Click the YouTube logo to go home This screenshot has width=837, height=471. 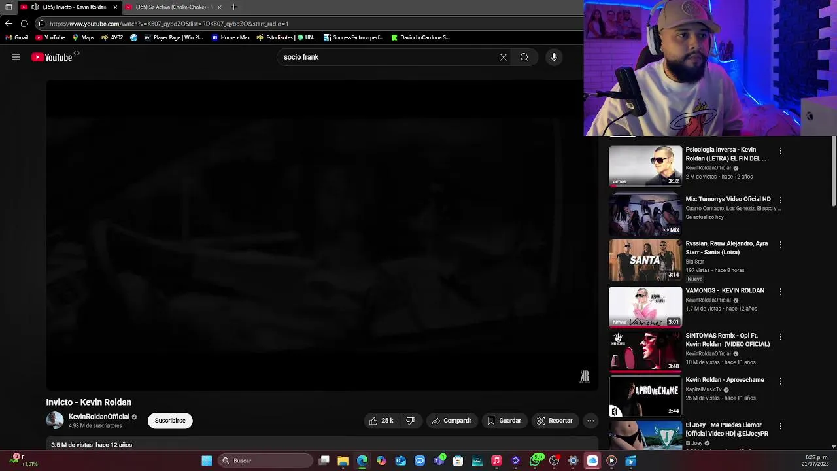52,58
